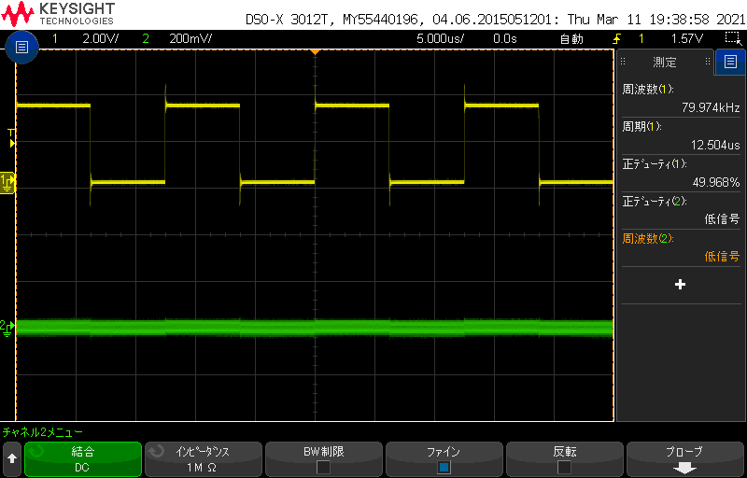Select the 正デューティ(1) measurement entry
This screenshot has height=478, width=747.
(681, 174)
